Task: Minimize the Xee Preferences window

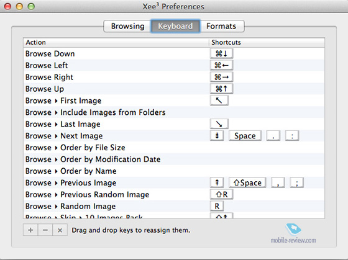Action: (x=19, y=6)
